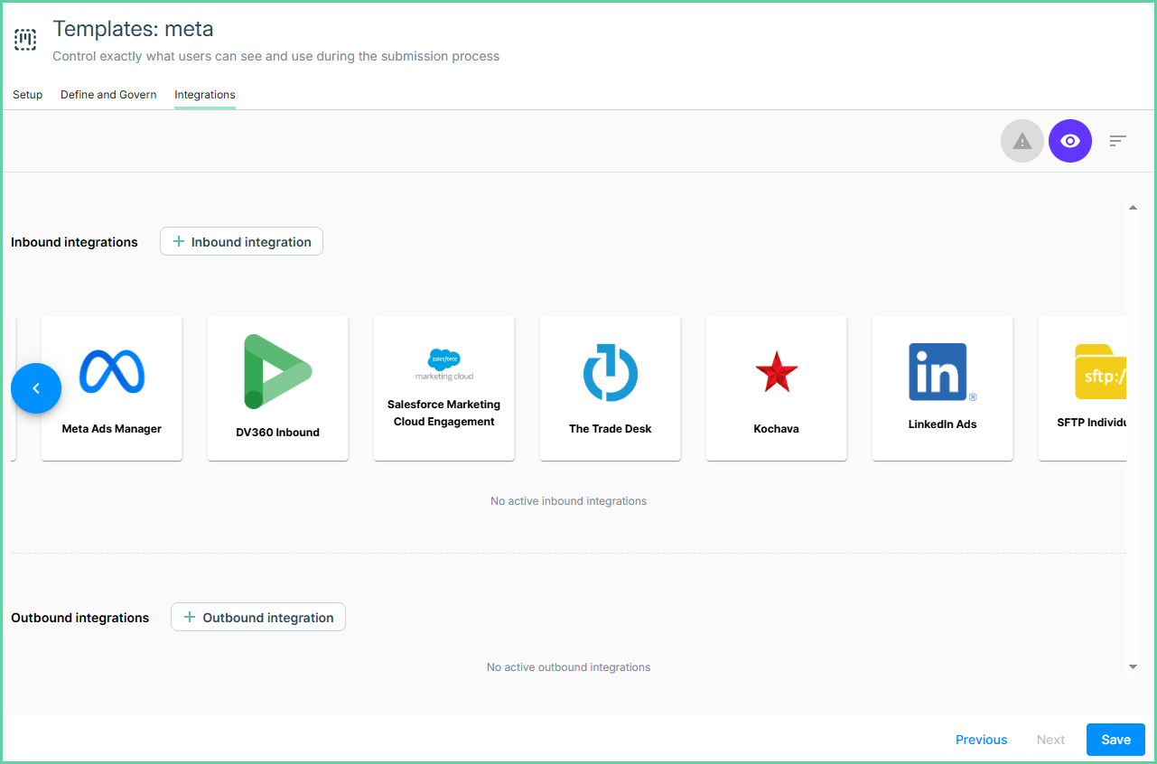Save the template
This screenshot has width=1157, height=764.
click(x=1115, y=740)
